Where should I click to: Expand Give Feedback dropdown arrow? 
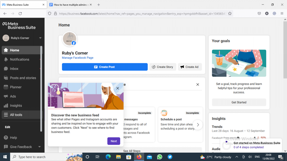pos(39,147)
